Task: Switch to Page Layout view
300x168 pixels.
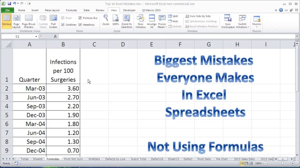Action: 16,21
